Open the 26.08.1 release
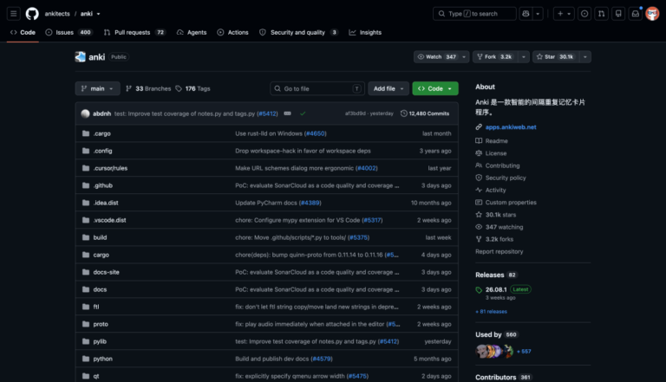The height and width of the screenshot is (382, 666). click(496, 289)
